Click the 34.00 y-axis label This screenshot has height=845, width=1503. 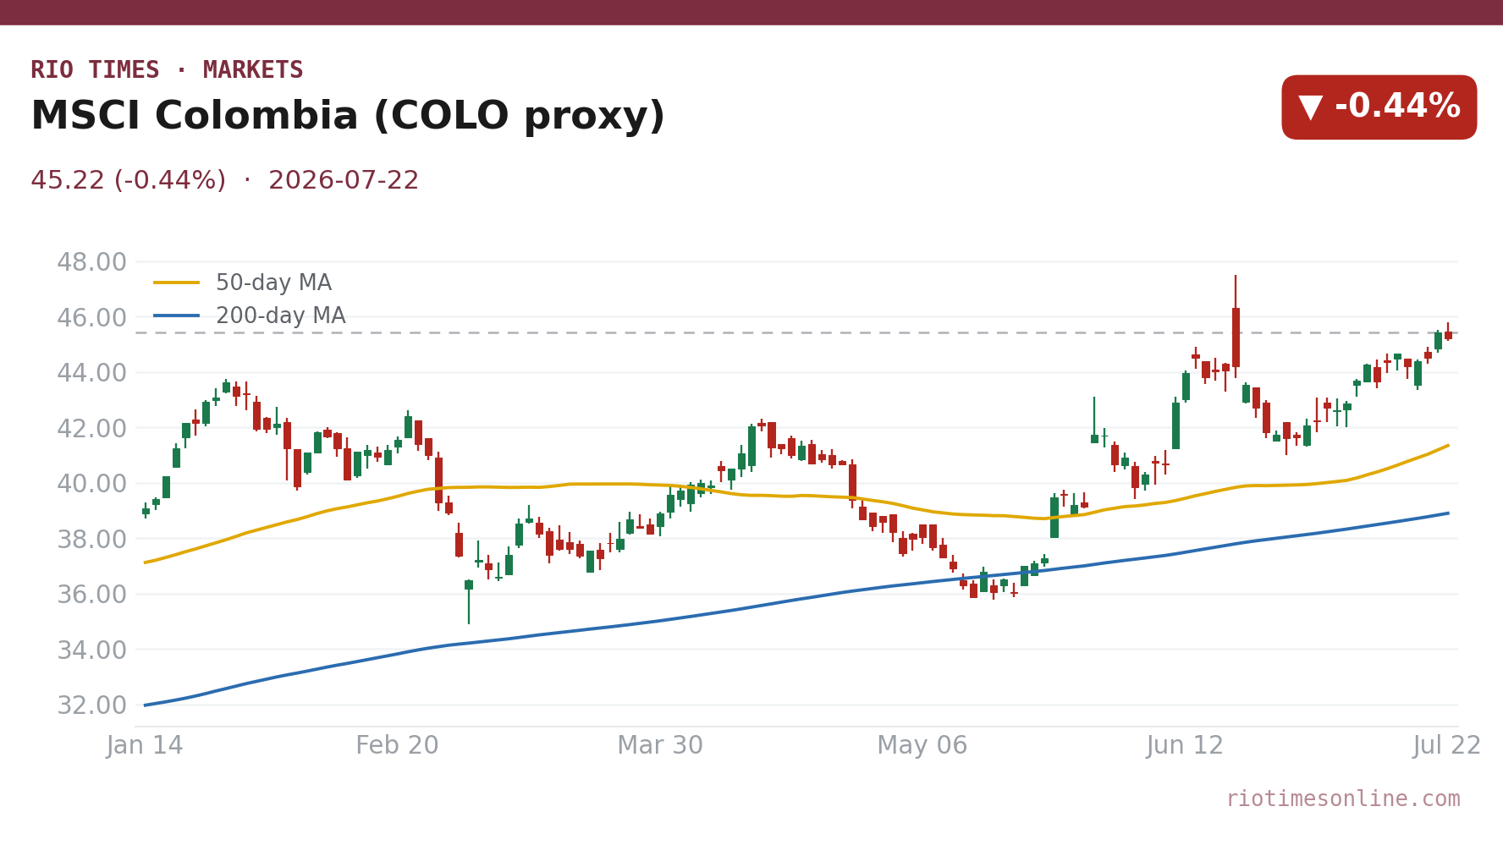click(x=91, y=650)
